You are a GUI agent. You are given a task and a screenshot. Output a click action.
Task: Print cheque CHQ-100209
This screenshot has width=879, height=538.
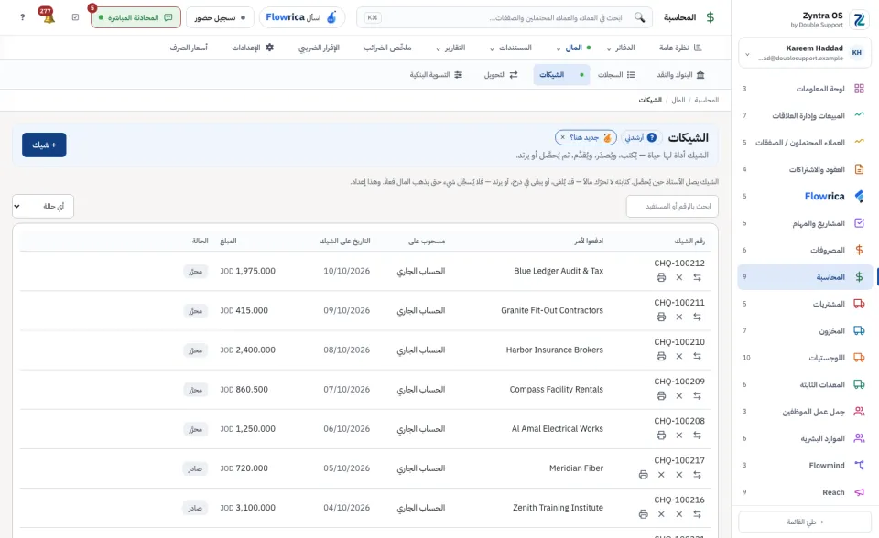click(661, 395)
